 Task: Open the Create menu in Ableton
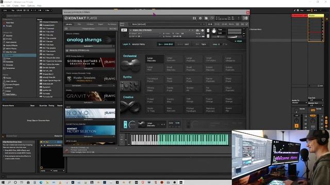(x=15, y=6)
